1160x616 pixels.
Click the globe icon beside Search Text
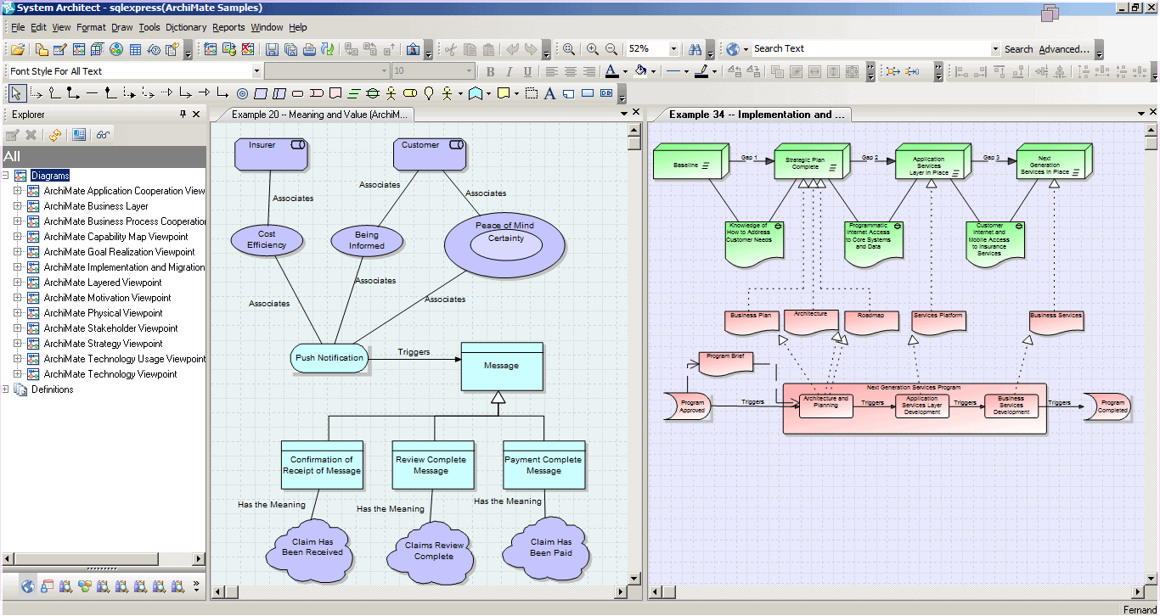pos(733,49)
